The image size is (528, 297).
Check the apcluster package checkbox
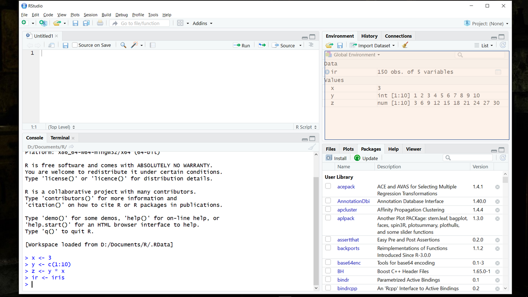point(328,209)
